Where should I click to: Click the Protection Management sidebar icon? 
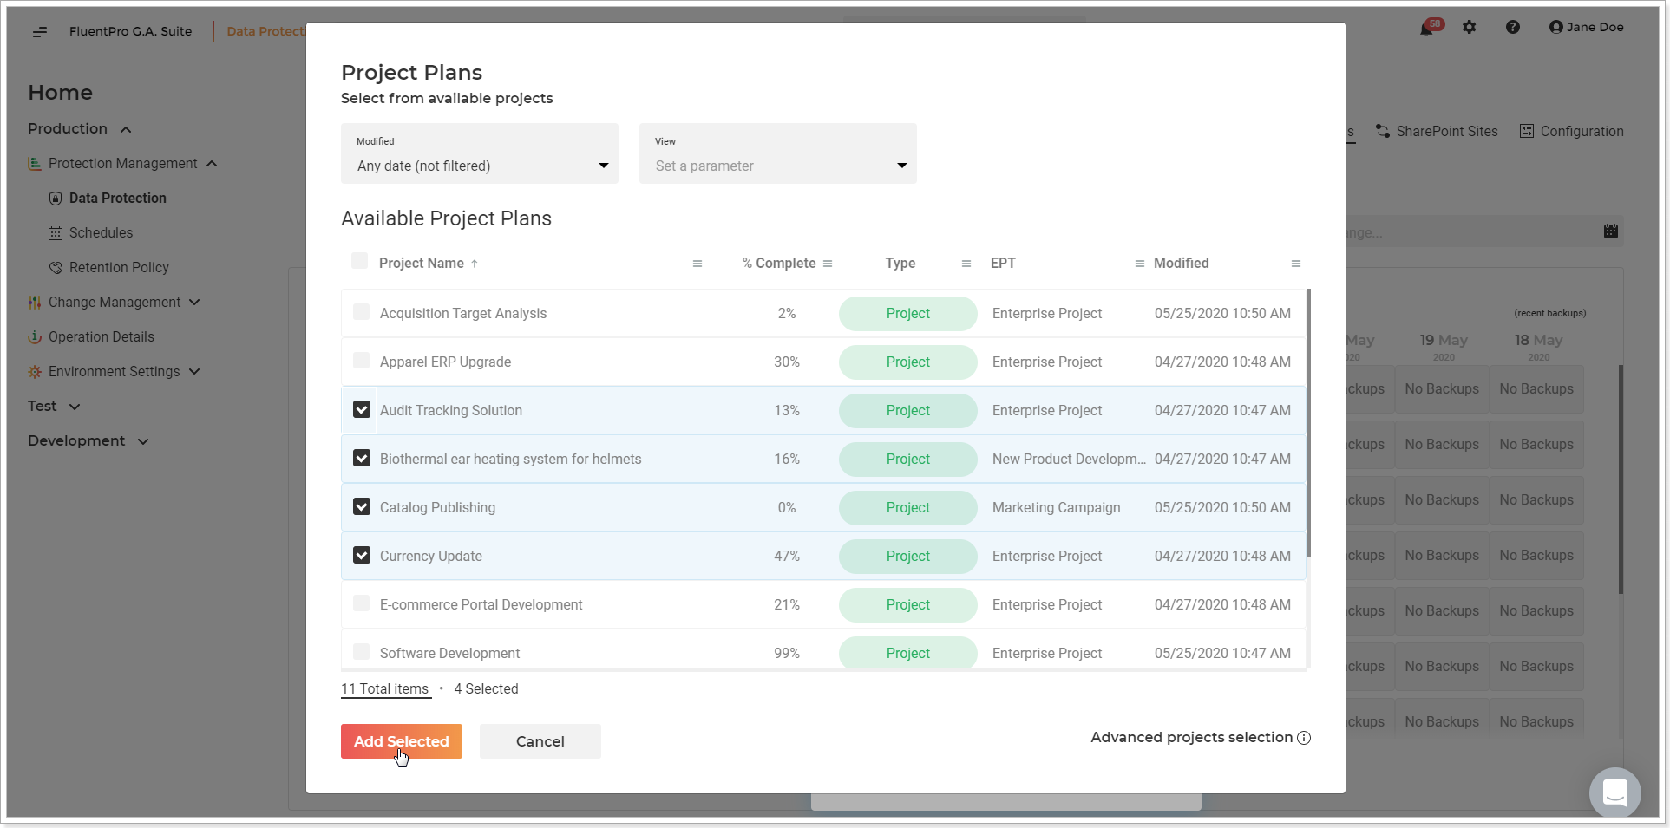[35, 164]
